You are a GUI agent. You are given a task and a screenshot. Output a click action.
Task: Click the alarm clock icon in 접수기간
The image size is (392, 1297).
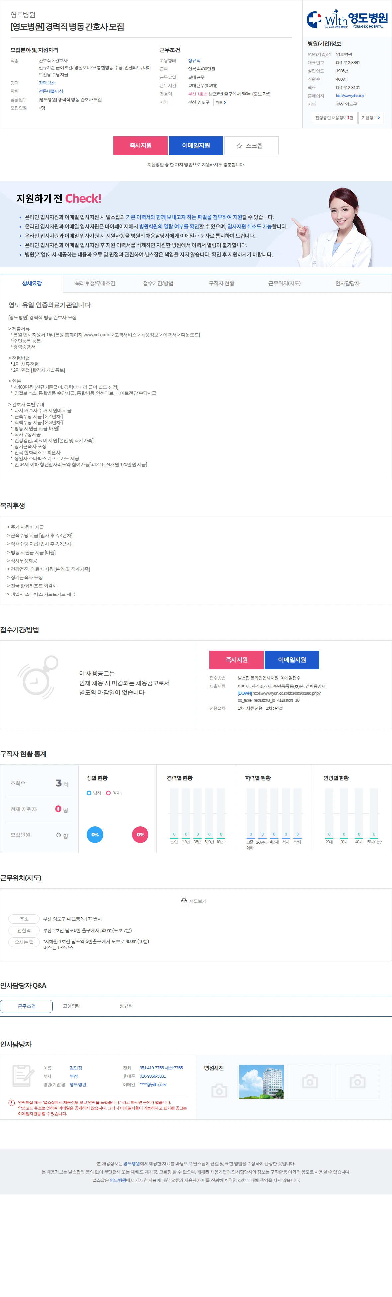tap(38, 677)
